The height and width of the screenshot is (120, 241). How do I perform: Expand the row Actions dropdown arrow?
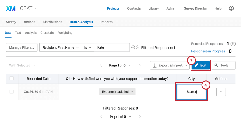click(221, 92)
